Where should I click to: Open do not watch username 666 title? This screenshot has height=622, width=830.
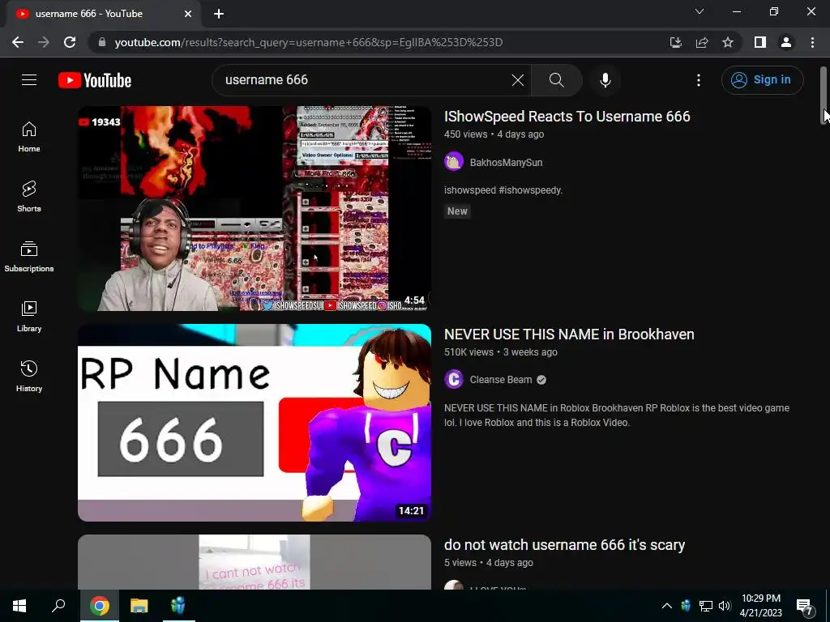(x=564, y=545)
